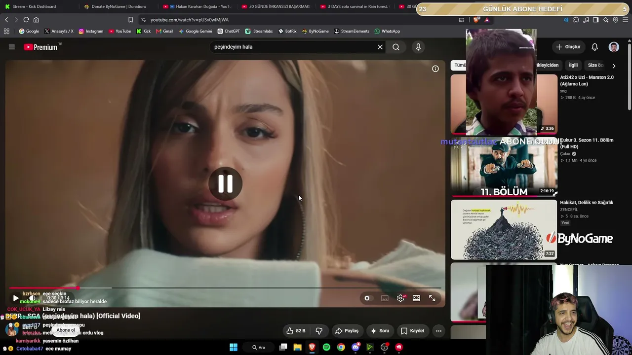632x355 pixels.
Task: Open the Çukur channel link
Action: coord(565,153)
